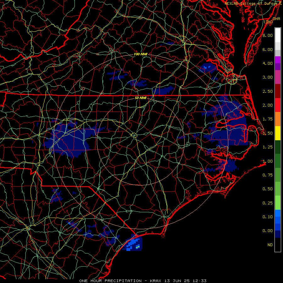The height and width of the screenshot is (283, 283).
Task: Pick the orange legend swatch near 1.75
Action: coord(278,119)
